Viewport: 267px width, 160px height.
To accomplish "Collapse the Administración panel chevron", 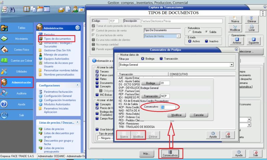I will point(77,28).
